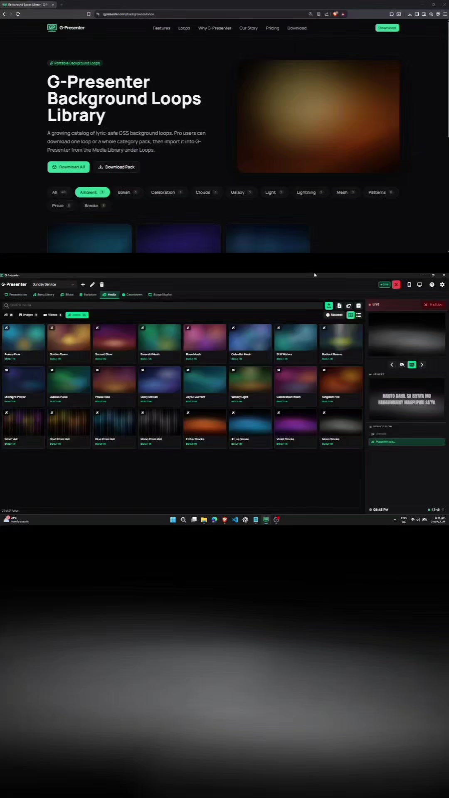Viewport: 449px width, 798px height.
Task: Click the red X button beside Live
Action: (x=397, y=285)
